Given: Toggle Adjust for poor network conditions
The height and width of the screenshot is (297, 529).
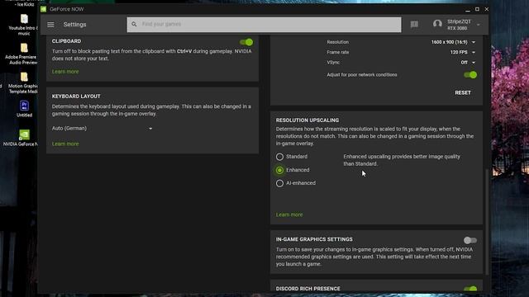Looking at the screenshot, I should [470, 75].
